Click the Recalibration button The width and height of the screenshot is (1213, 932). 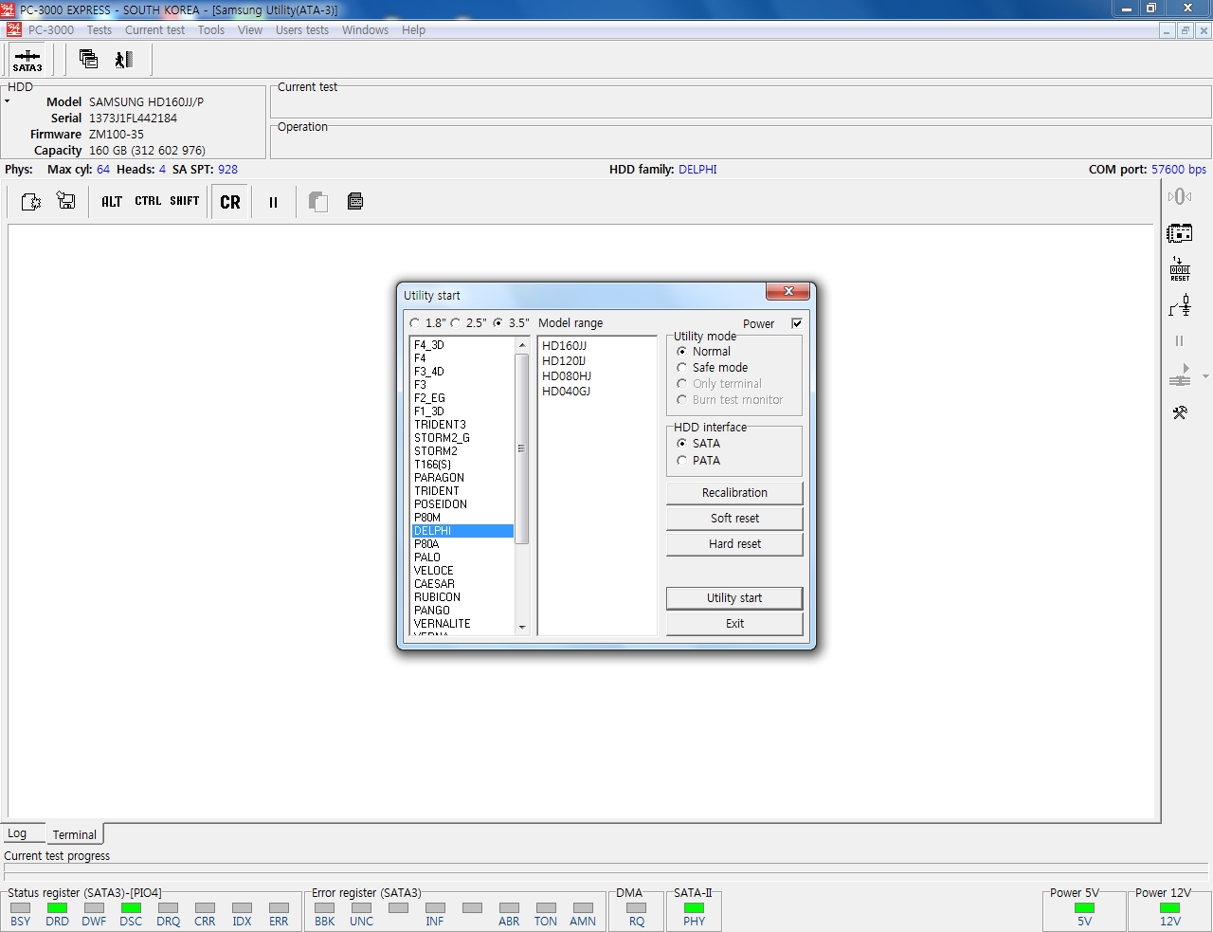[734, 493]
